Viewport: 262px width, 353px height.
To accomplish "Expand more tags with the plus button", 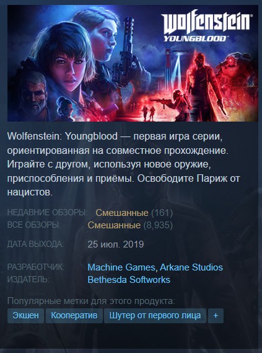I will point(216,316).
